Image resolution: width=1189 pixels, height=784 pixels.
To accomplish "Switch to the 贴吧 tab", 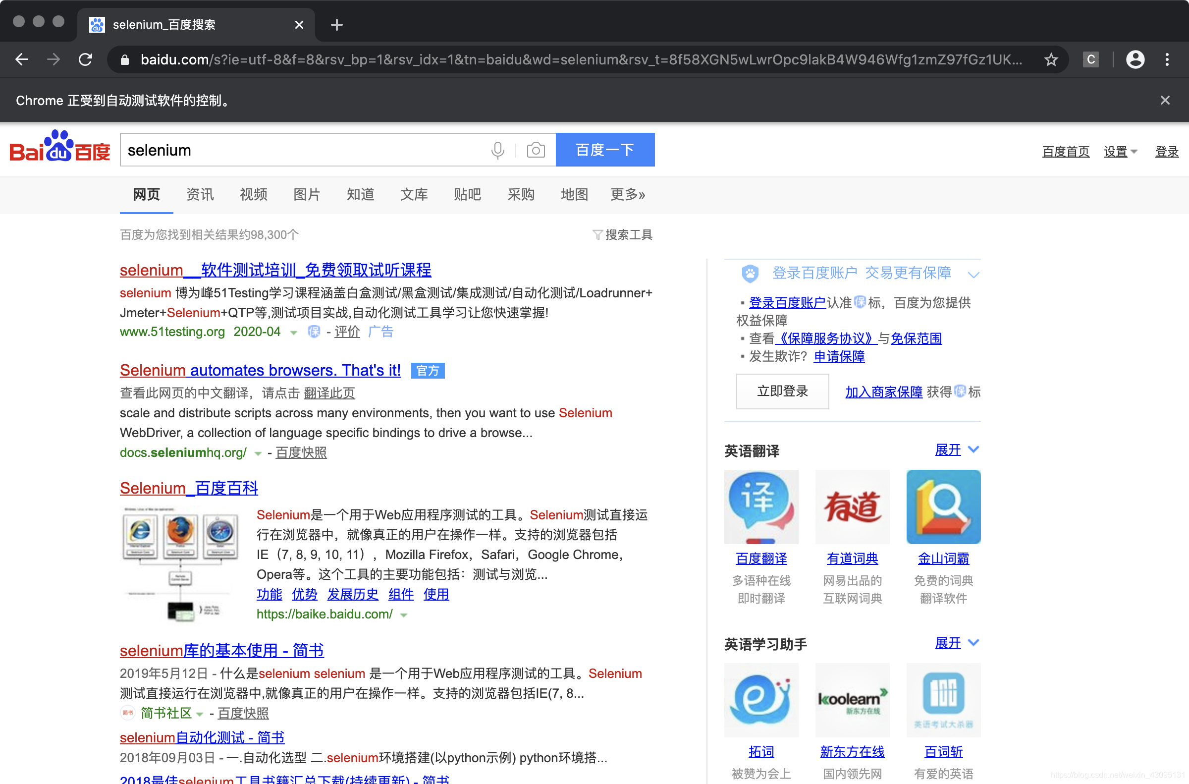I will [467, 194].
